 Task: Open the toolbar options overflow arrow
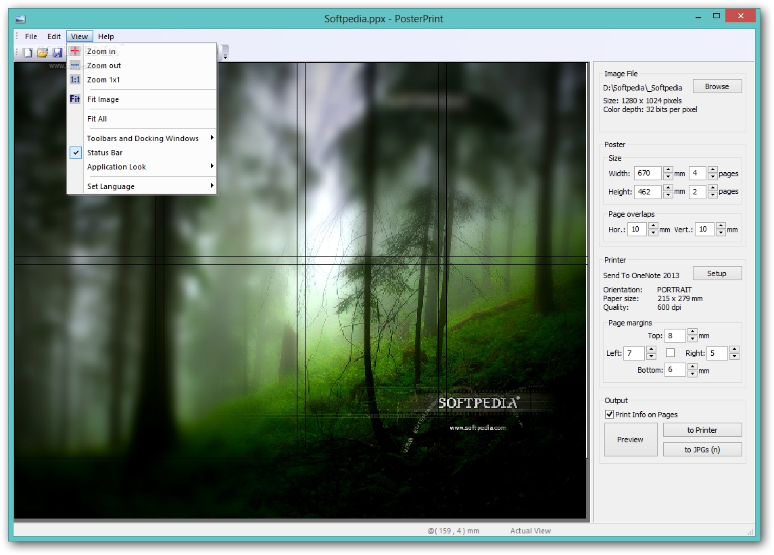(x=225, y=53)
